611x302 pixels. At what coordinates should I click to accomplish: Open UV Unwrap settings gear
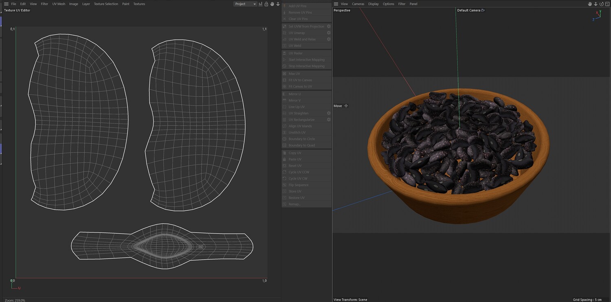[329, 33]
